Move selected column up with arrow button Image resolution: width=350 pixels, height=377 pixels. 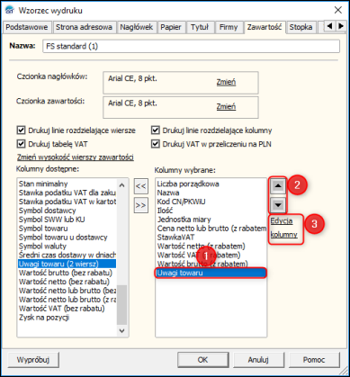[x=278, y=185]
